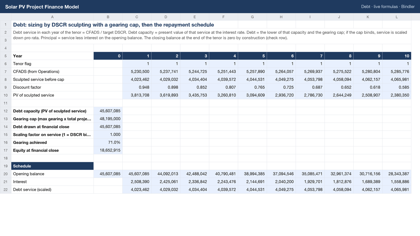The image size is (420, 236).
Task: Select interest value 1,558,886
Action: click(x=397, y=182)
